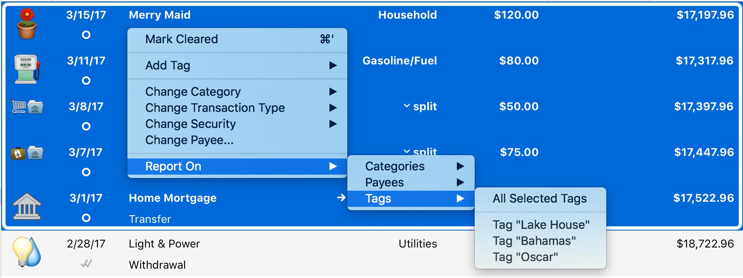Image resolution: width=743 pixels, height=278 pixels.
Task: Click the gas pump transaction icon
Action: click(x=27, y=69)
